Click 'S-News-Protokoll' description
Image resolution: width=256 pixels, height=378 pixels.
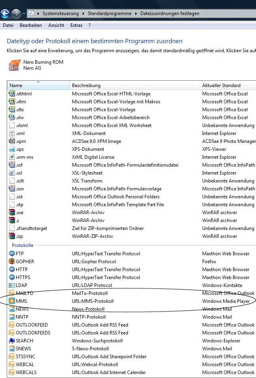tap(90, 349)
